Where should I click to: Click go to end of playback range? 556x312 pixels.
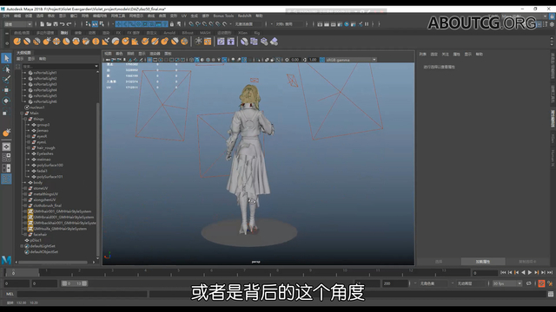pyautogui.click(x=550, y=272)
